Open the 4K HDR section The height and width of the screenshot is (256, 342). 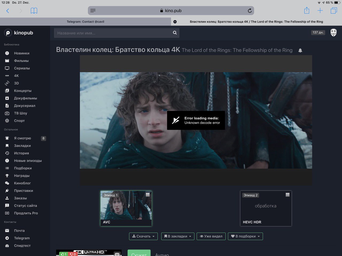[16, 76]
